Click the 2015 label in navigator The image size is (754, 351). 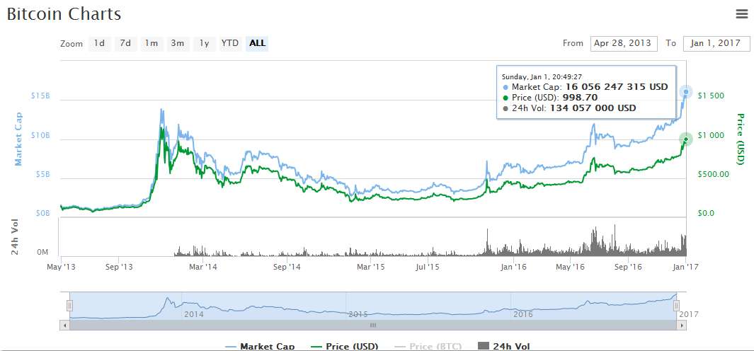pos(358,314)
